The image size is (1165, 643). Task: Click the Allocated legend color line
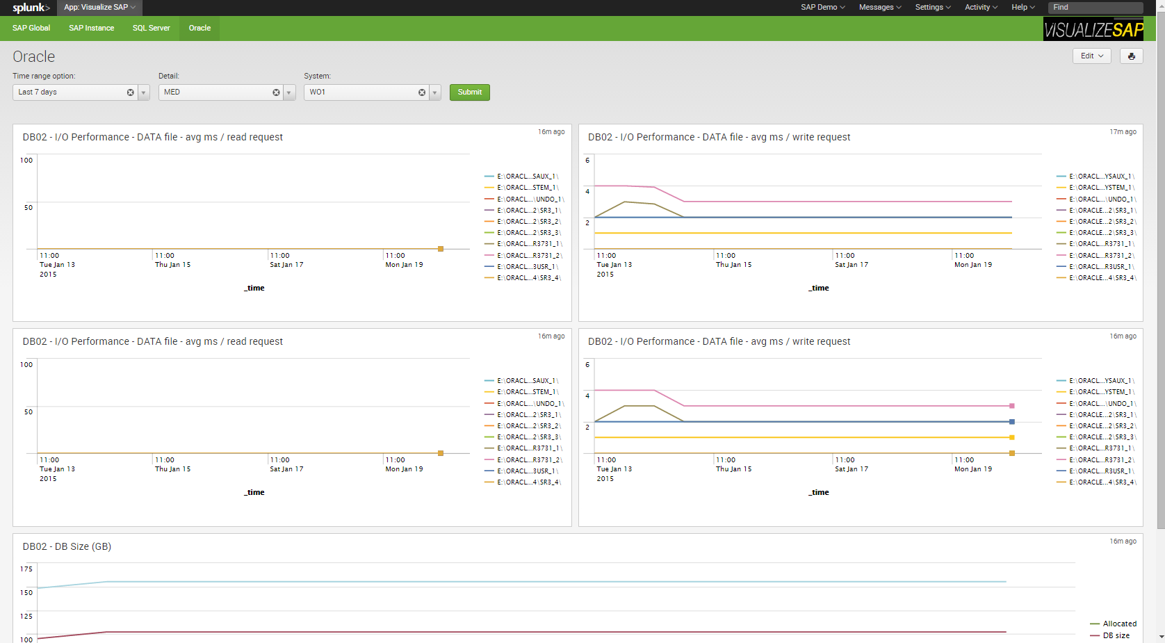1095,624
